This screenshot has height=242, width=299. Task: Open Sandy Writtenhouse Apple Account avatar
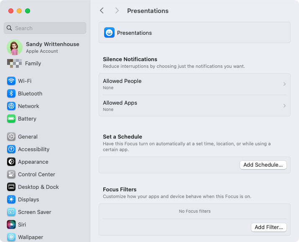15,47
